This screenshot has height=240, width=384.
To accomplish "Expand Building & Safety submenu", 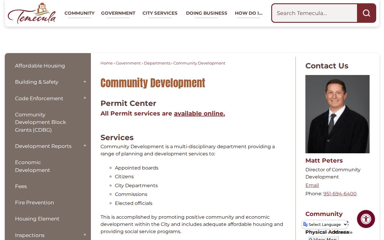I will click(85, 82).
